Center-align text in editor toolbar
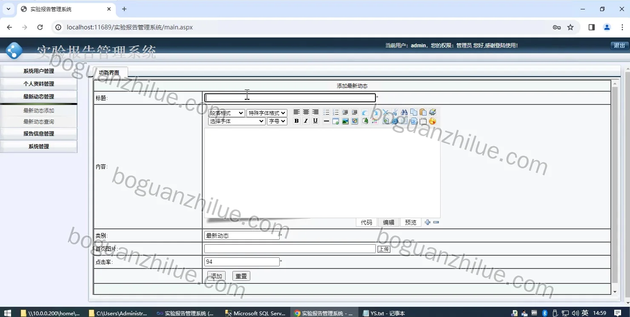This screenshot has width=630, height=317. click(306, 112)
